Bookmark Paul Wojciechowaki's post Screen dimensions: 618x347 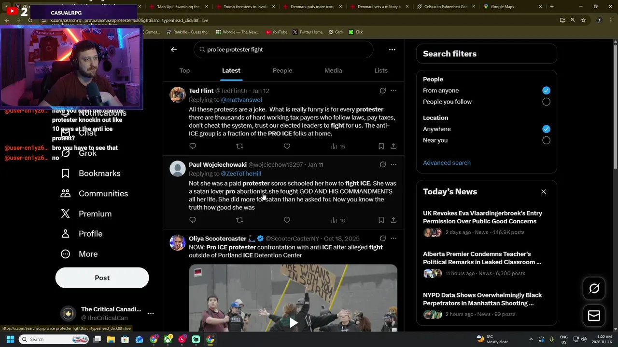381,220
